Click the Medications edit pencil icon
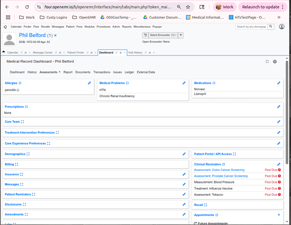 click(279, 83)
